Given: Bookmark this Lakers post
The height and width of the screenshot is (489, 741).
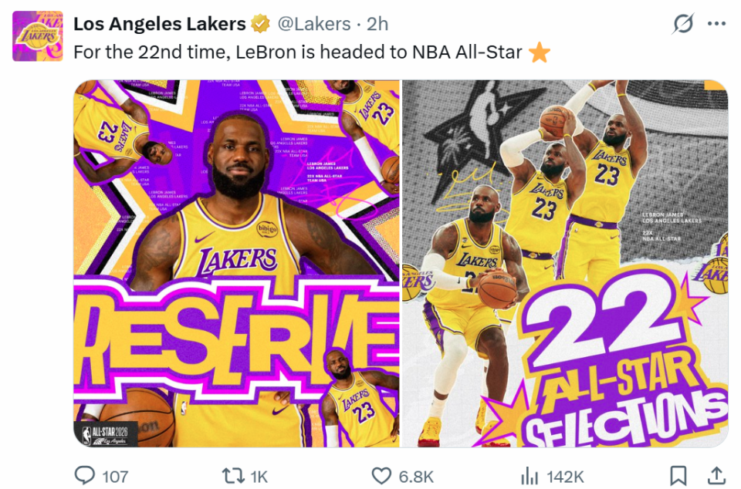Looking at the screenshot, I should click(x=678, y=475).
